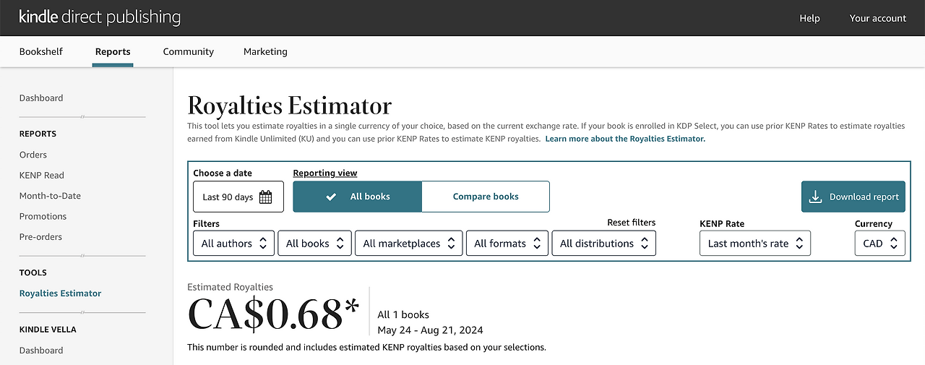Change the CAD currency dropdown

click(879, 244)
